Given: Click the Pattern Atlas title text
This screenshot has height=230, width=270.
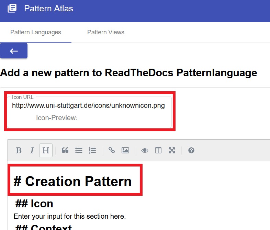Looking at the screenshot, I should (48, 9).
